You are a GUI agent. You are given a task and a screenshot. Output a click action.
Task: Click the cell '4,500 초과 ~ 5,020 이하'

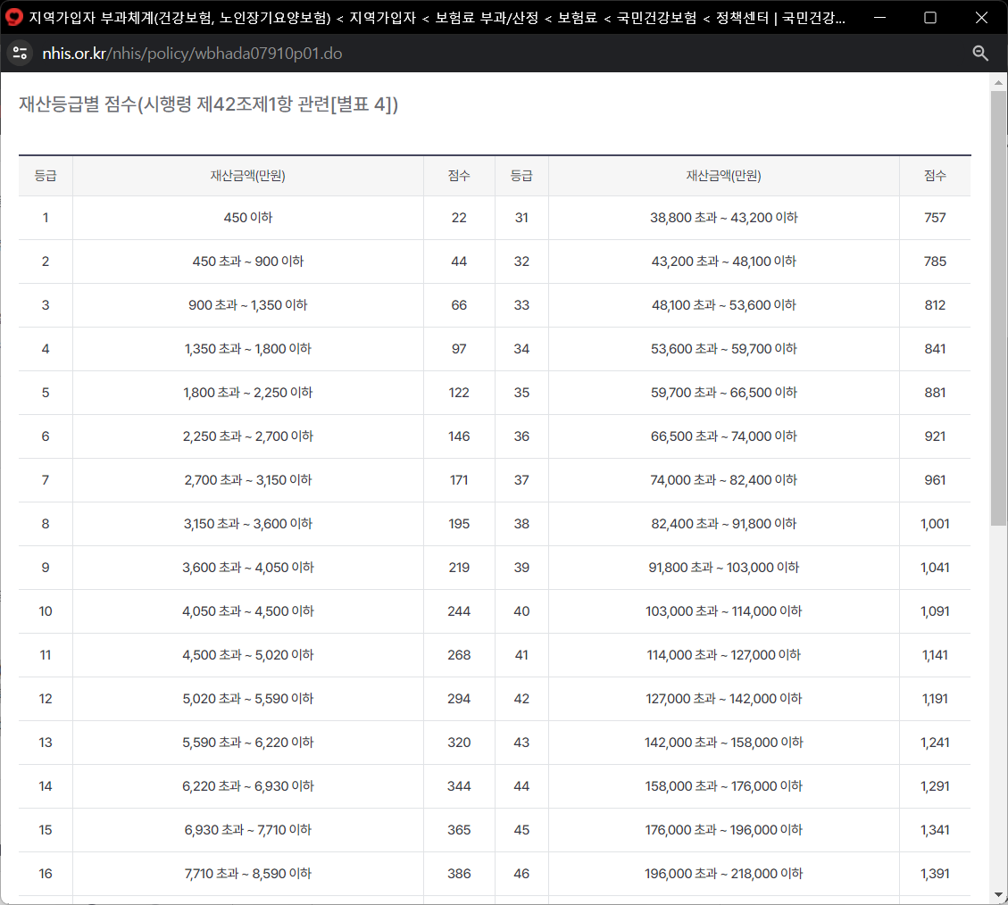coord(248,655)
